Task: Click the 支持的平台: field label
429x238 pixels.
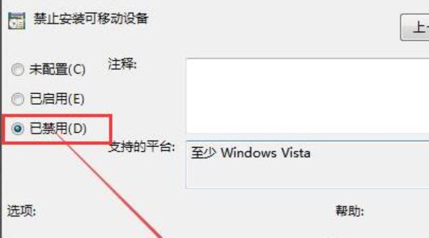Action: tap(142, 147)
